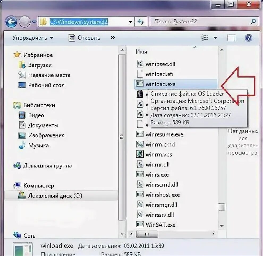The width and height of the screenshot is (263, 256).
Task: Click the Back navigation arrow button
Action: [11, 22]
